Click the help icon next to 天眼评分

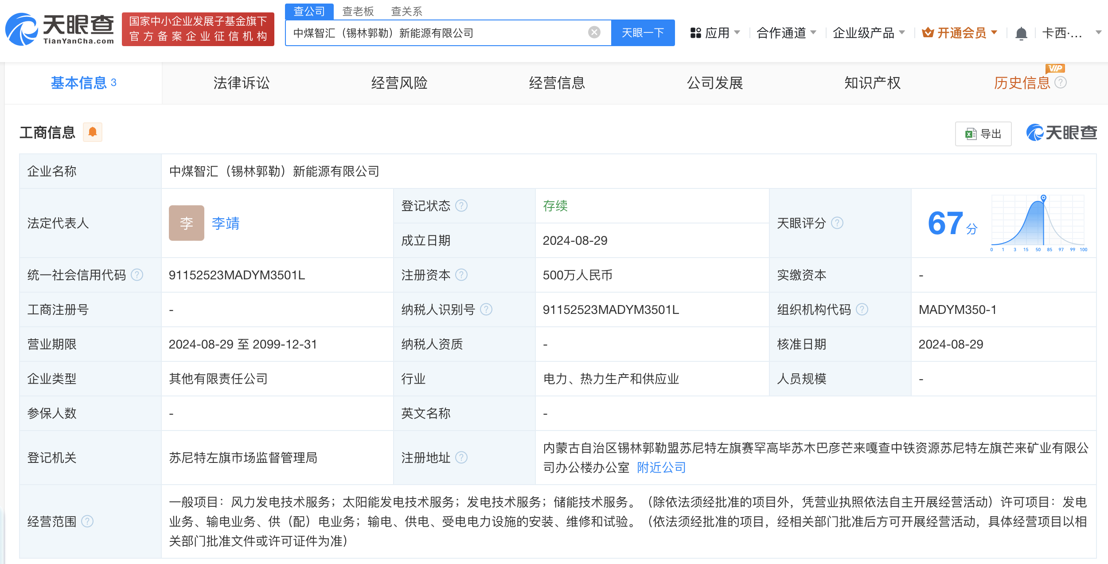coord(837,223)
